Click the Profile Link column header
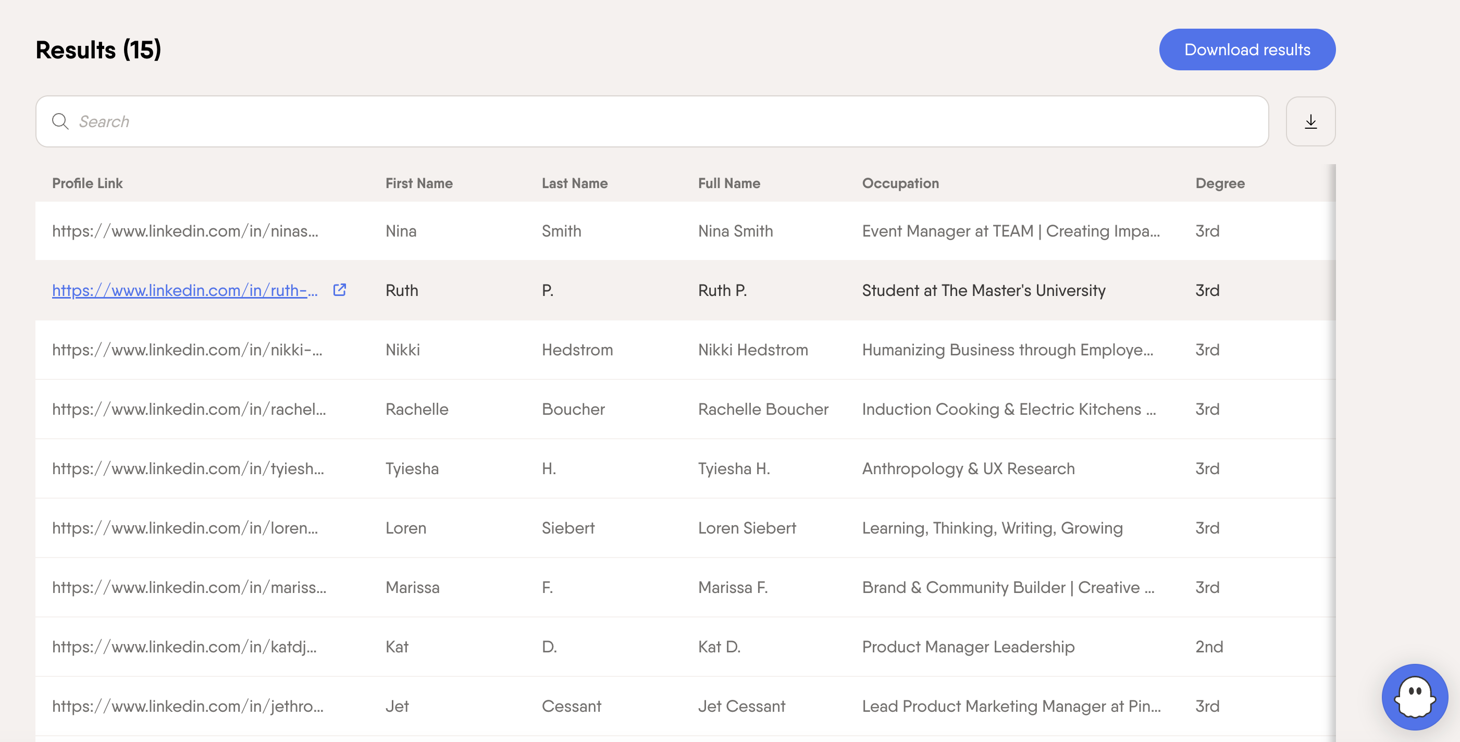1460x742 pixels. (x=88, y=183)
